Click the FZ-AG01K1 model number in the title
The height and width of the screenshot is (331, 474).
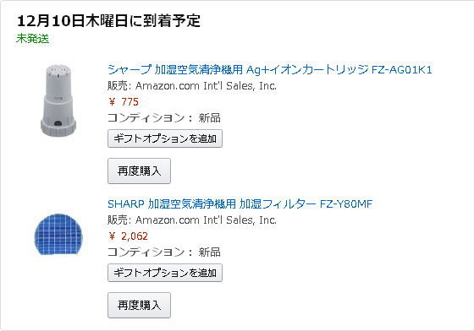coord(402,69)
